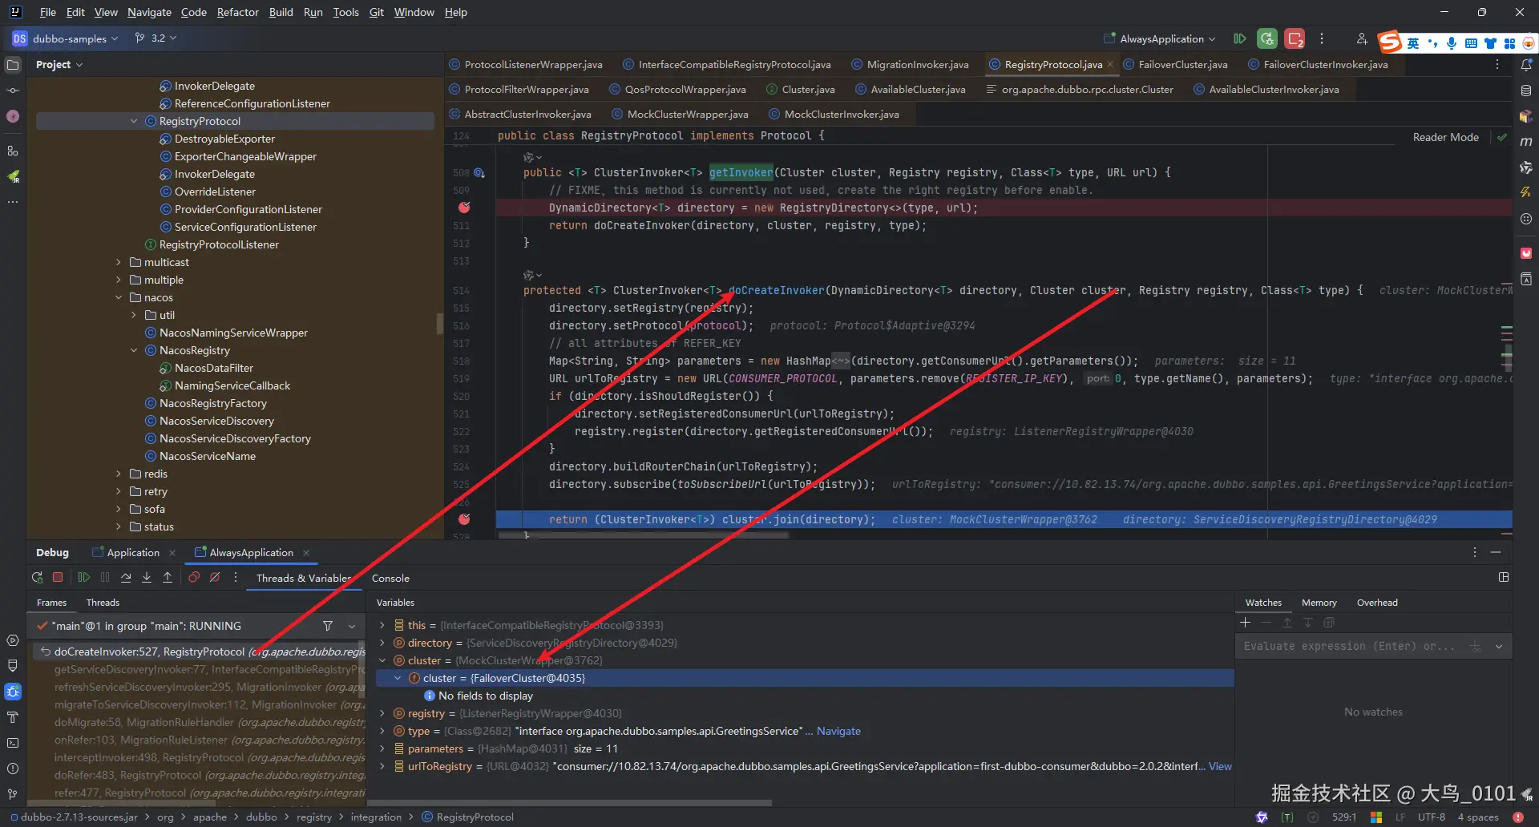Screen dimensions: 1539x827
Task: Open the Terminal tool window
Action: point(13,743)
